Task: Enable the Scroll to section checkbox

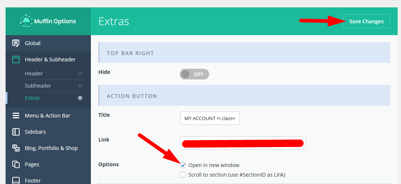Action: (183, 175)
